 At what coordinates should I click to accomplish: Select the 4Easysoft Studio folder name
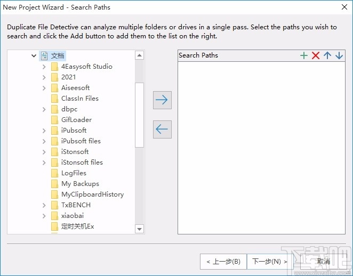point(87,67)
